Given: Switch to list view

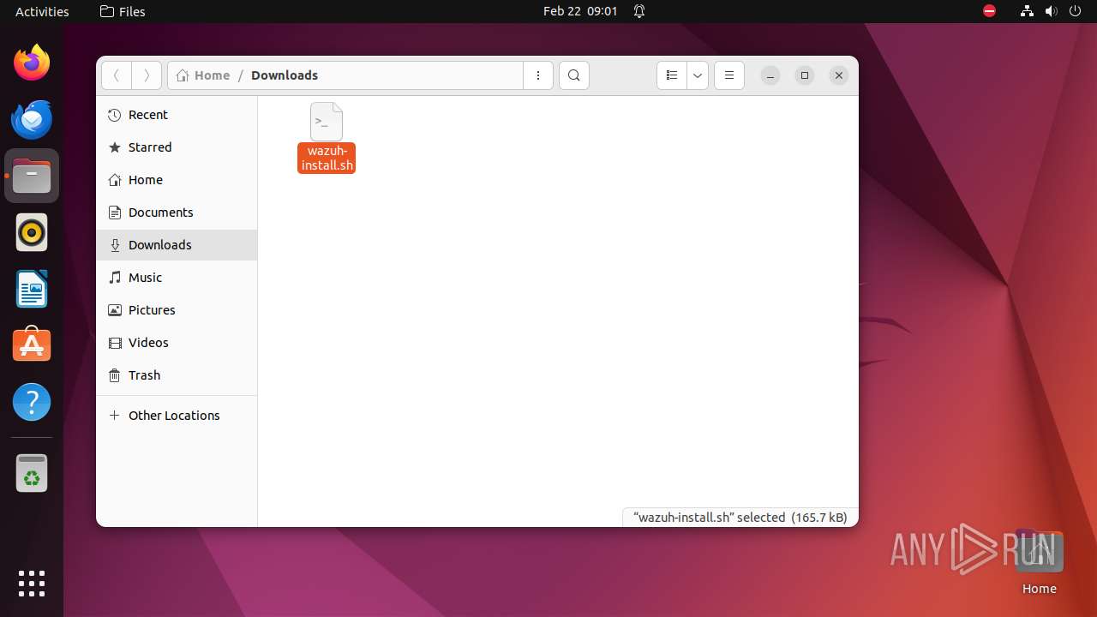Looking at the screenshot, I should click(x=672, y=75).
